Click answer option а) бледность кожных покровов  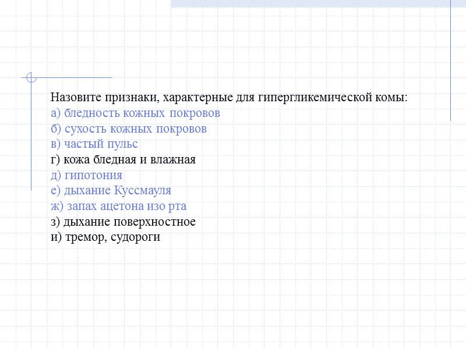point(136,113)
